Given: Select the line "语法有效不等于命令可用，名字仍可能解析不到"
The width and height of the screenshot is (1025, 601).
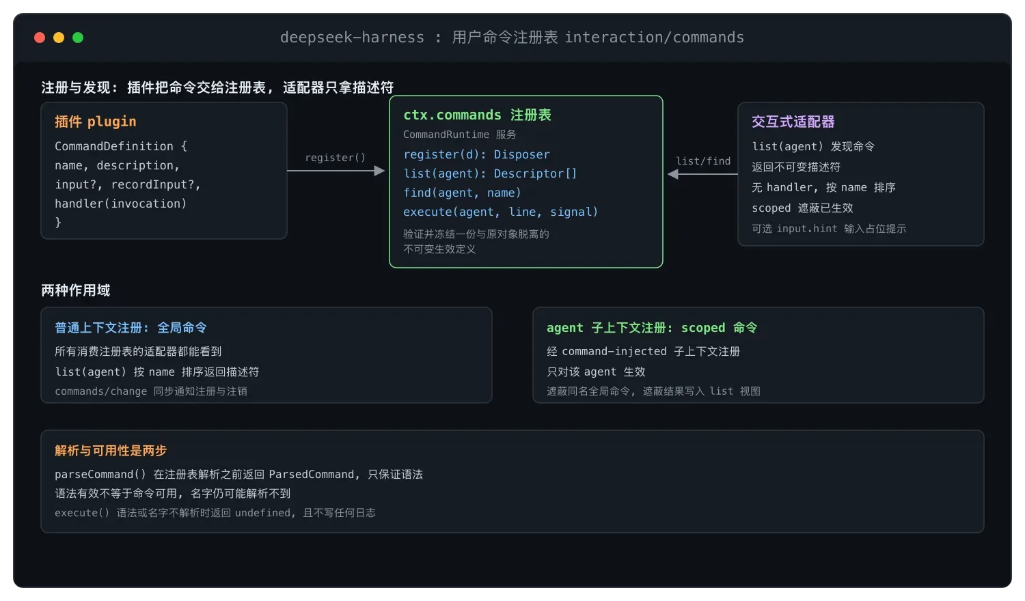Looking at the screenshot, I should [173, 493].
